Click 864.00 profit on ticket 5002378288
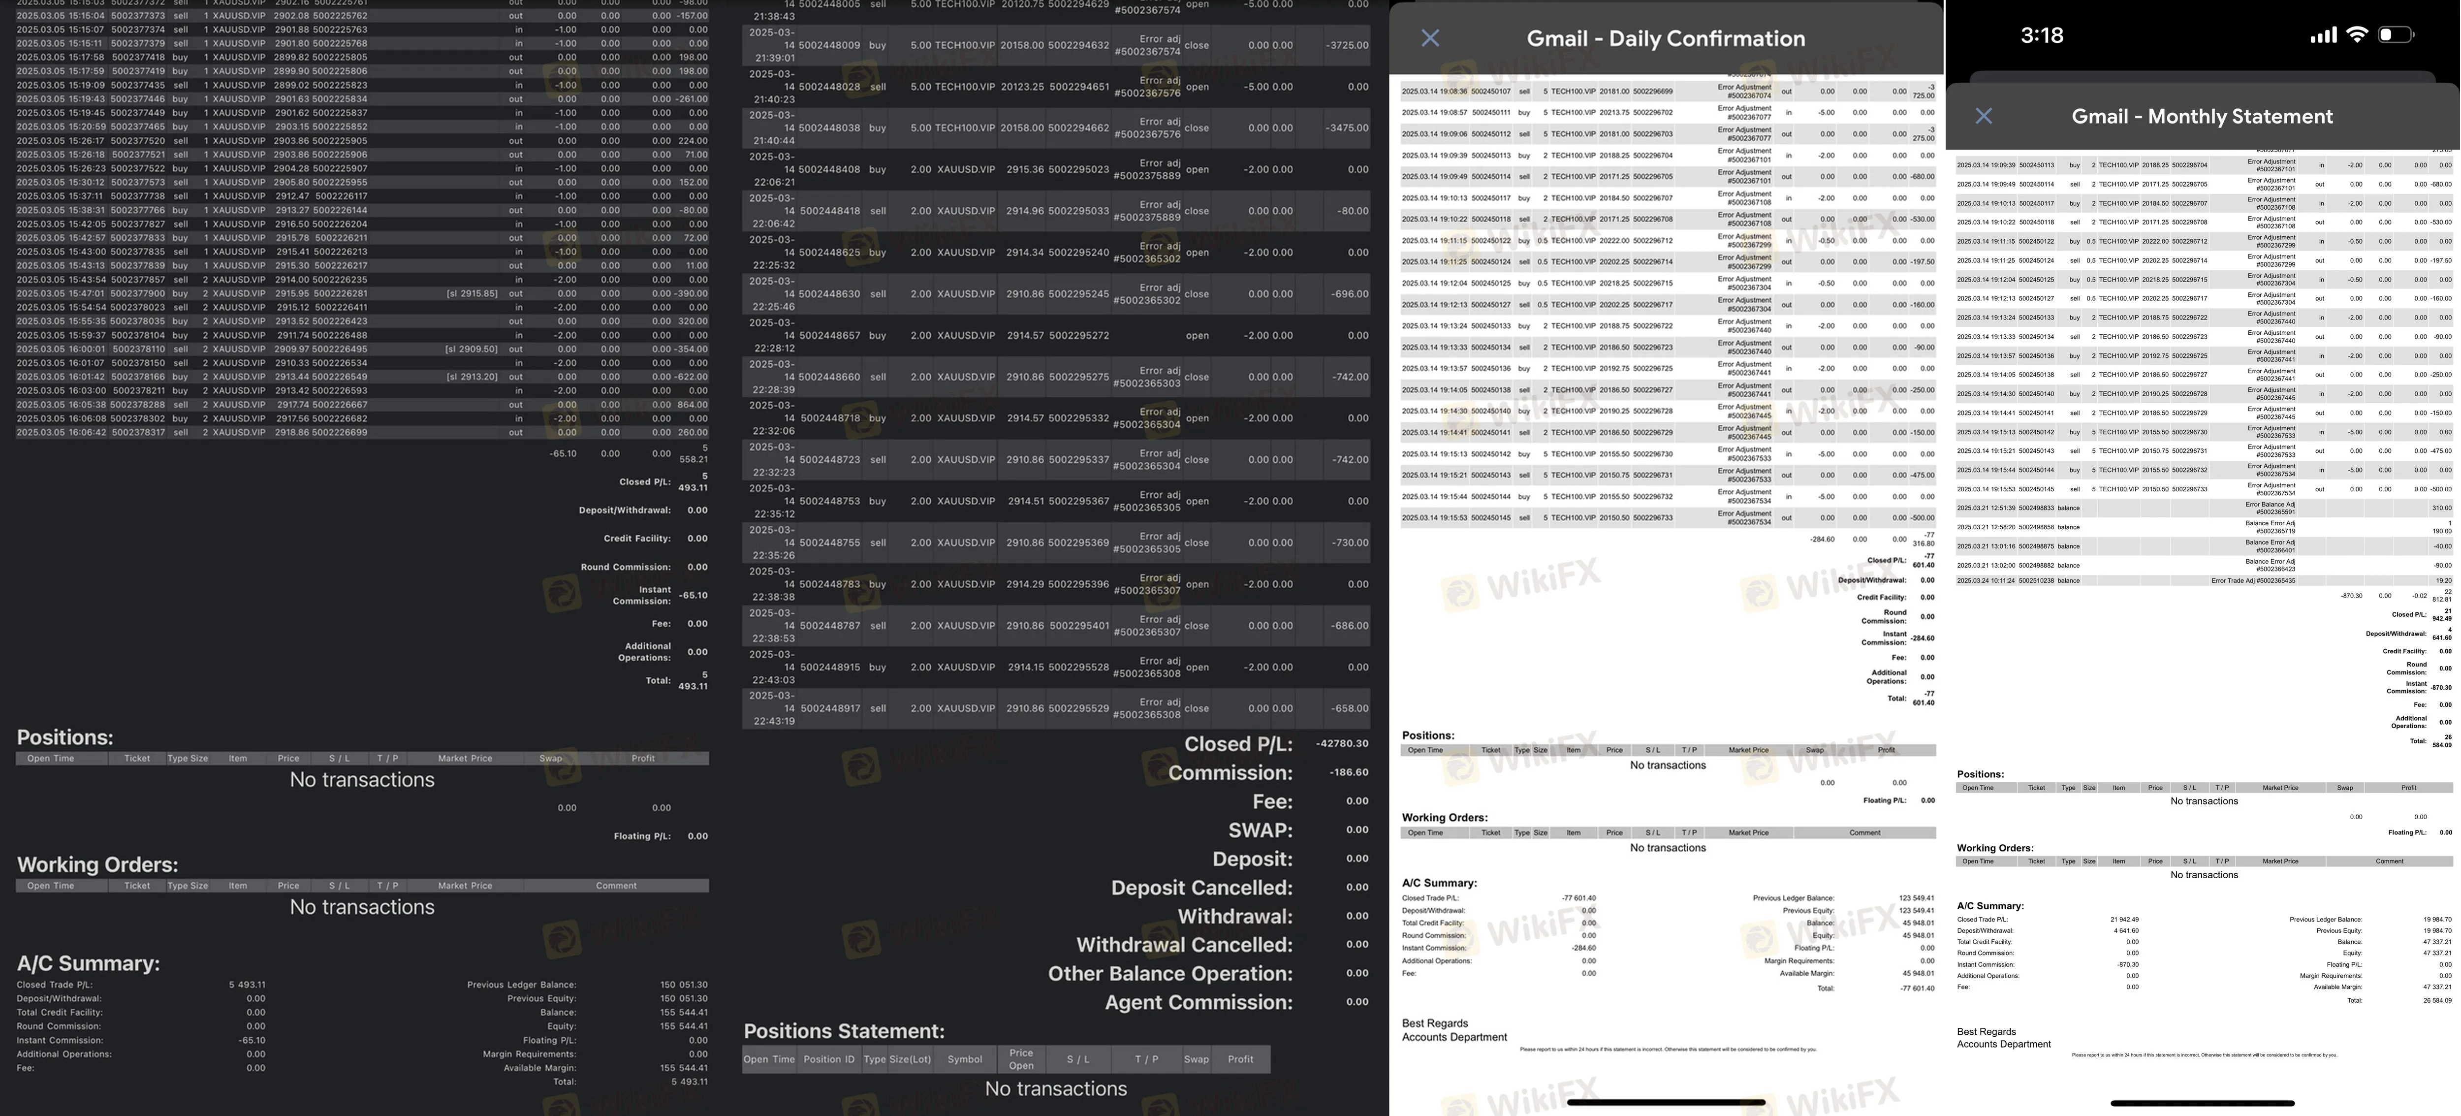Image resolution: width=2461 pixels, height=1116 pixels. click(693, 405)
